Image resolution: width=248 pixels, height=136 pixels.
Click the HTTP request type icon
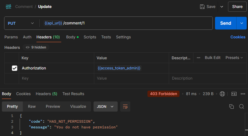point(9,7)
